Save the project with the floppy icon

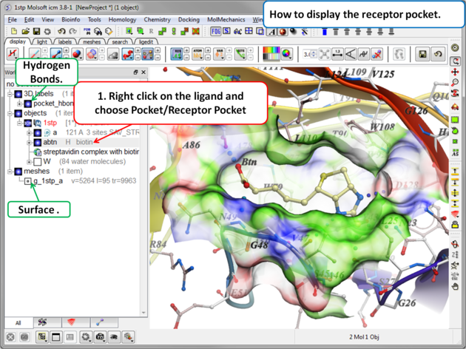36,31
